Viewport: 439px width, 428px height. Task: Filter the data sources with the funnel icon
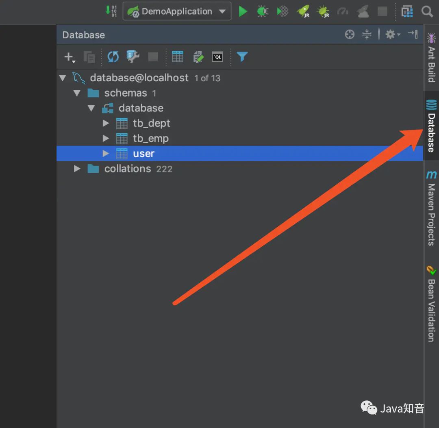[242, 57]
